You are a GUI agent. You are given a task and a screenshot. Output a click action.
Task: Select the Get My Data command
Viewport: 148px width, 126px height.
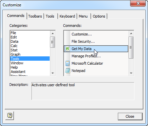click(x=96, y=49)
